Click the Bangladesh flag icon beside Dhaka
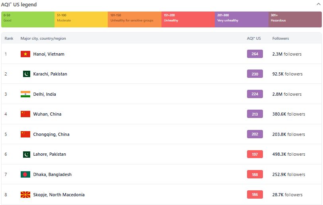Screen dimensions: 323x205 25,174
